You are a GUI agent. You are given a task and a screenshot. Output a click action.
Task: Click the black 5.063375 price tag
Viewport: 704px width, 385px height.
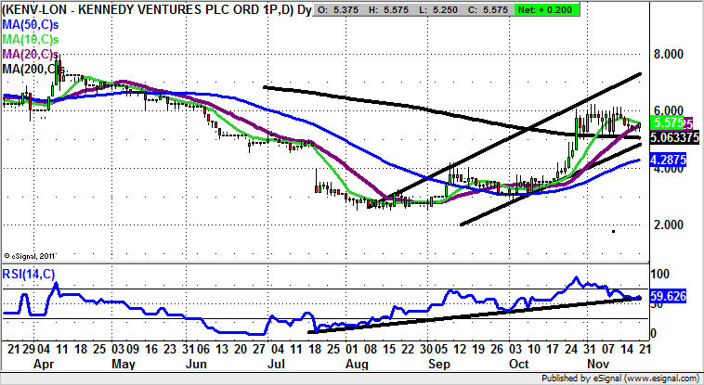[x=674, y=138]
